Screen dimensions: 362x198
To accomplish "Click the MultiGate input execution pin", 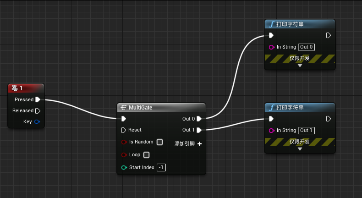I will point(124,119).
